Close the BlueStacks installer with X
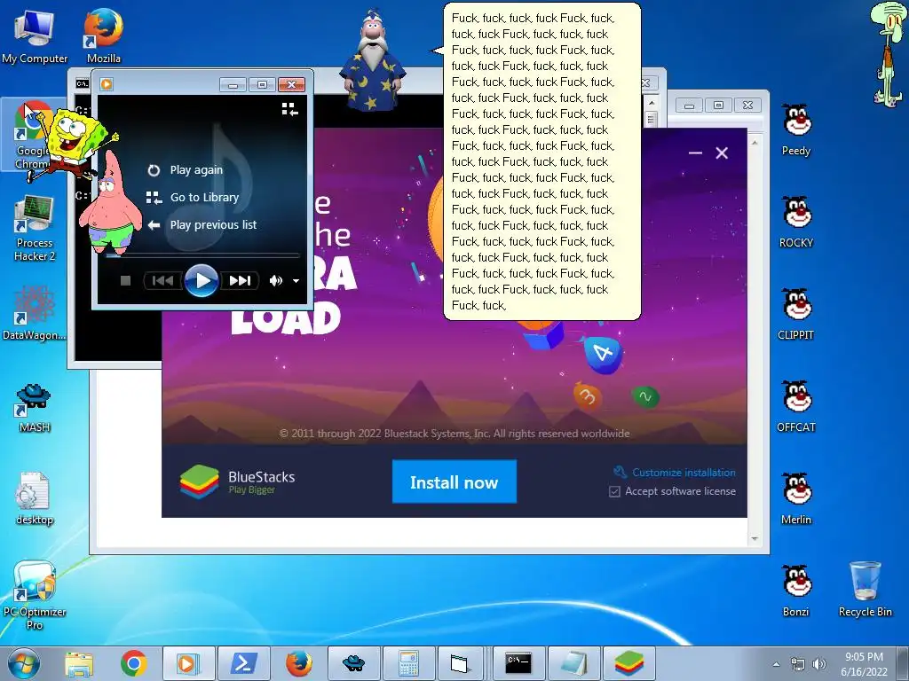This screenshot has width=909, height=681. point(722,153)
